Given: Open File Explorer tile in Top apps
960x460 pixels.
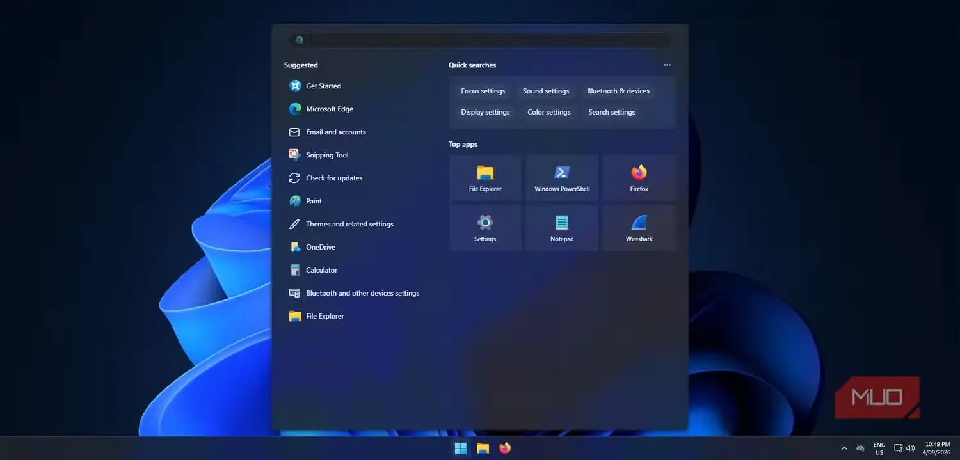Looking at the screenshot, I should click(x=485, y=178).
